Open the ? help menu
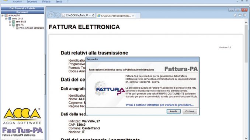Image resolution: width=250 pixels, height=140 pixels. point(68,1)
